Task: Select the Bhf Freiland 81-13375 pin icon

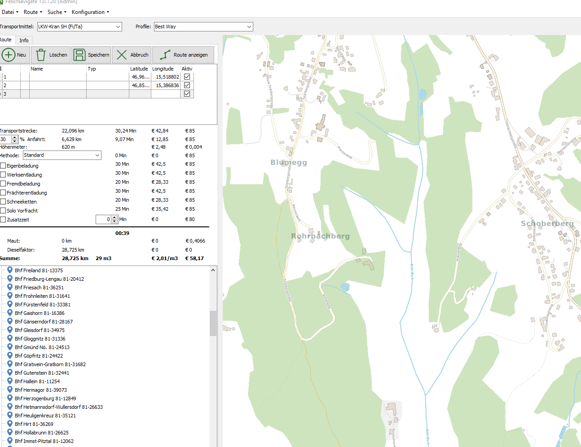Action: click(10, 270)
